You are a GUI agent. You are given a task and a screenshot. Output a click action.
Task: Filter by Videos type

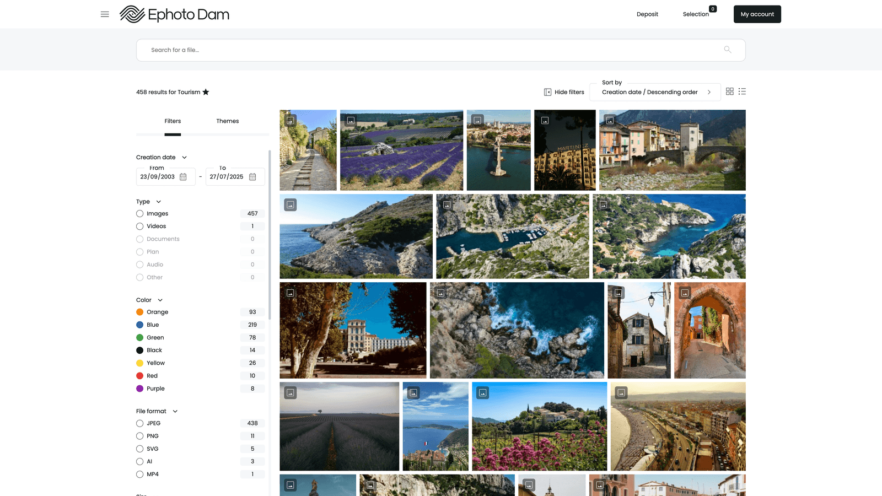[x=139, y=227]
